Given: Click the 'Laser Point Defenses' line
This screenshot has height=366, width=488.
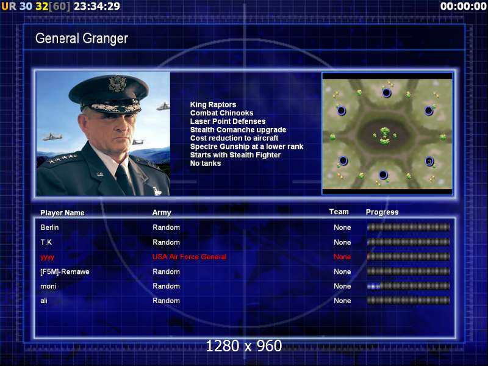Looking at the screenshot, I should (x=228, y=121).
